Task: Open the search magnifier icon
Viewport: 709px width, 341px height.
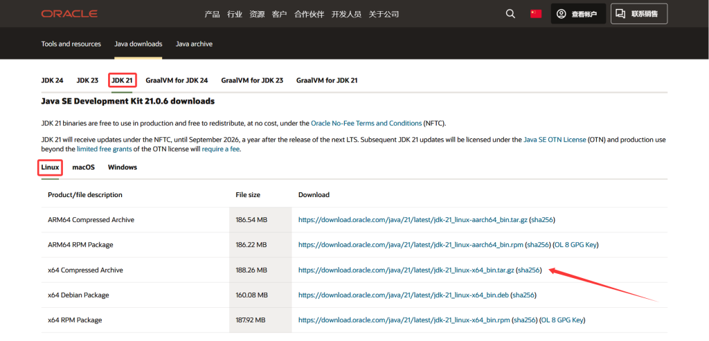Action: click(510, 14)
